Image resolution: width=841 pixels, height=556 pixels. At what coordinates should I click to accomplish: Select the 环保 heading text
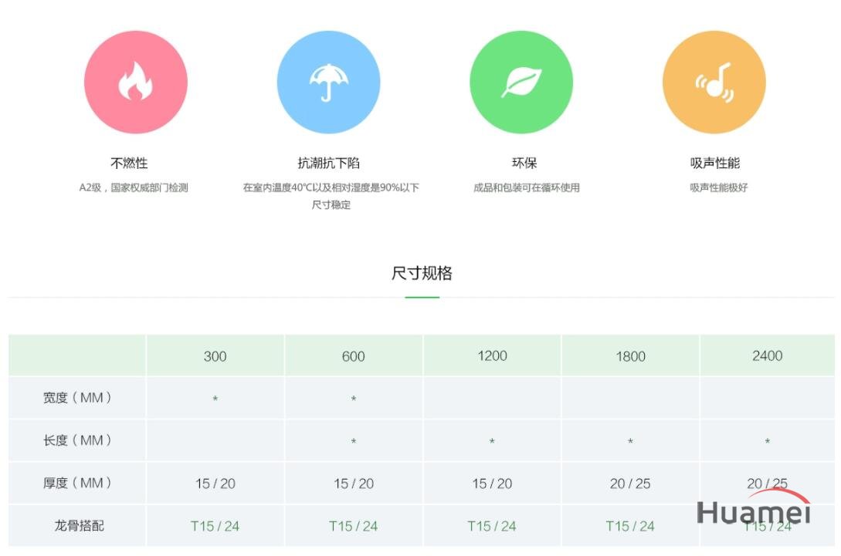coord(524,163)
